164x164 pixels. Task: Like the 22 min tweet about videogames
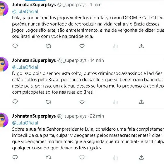pos(82,157)
